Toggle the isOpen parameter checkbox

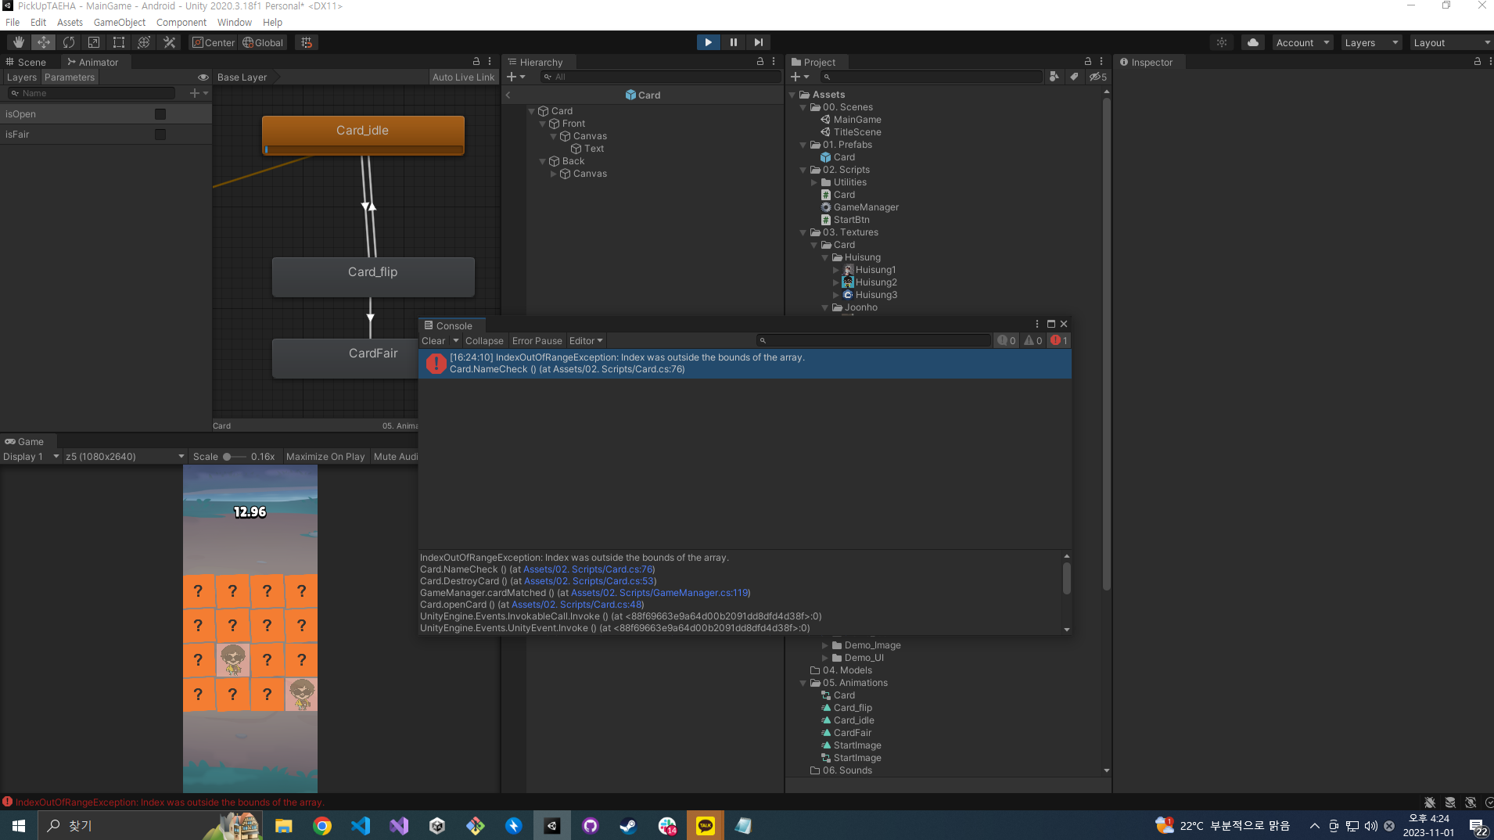click(160, 114)
